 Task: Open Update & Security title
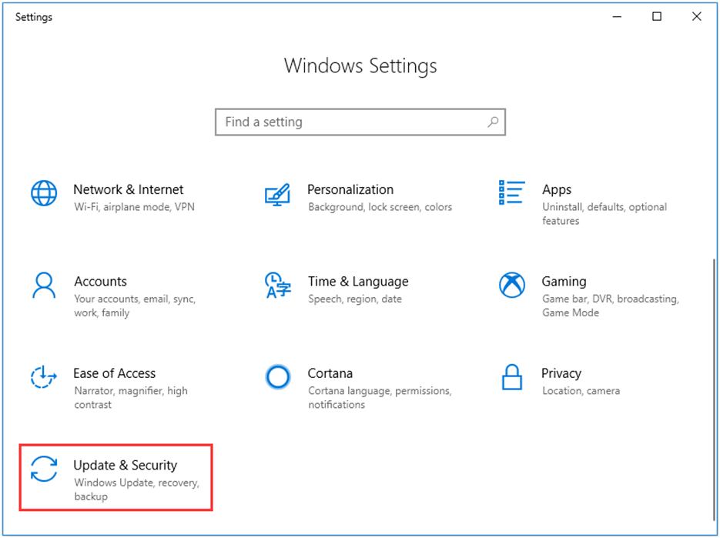pos(125,466)
